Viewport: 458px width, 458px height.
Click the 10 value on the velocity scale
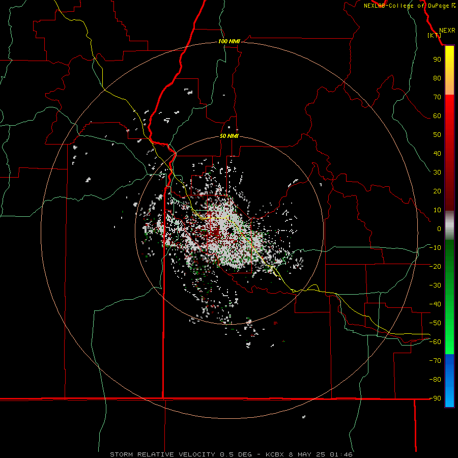click(x=437, y=210)
